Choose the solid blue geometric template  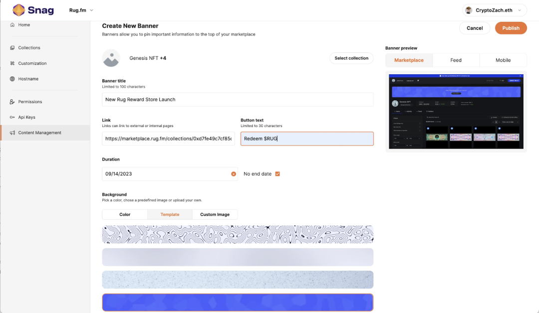click(x=238, y=303)
